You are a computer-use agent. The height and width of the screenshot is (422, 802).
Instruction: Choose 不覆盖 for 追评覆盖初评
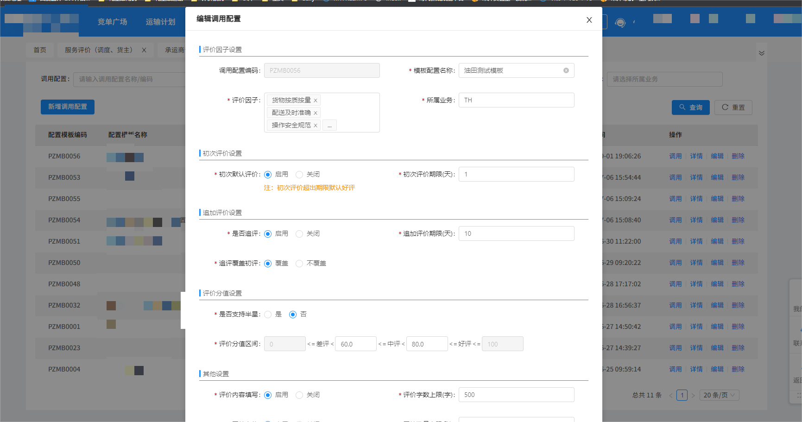[299, 264]
